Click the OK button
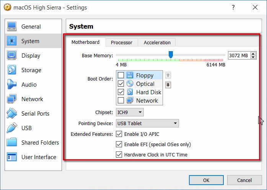 (x=206, y=180)
